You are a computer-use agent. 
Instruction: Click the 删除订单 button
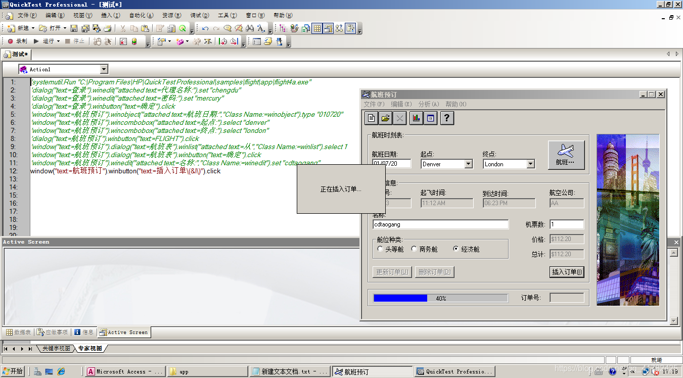(x=434, y=272)
